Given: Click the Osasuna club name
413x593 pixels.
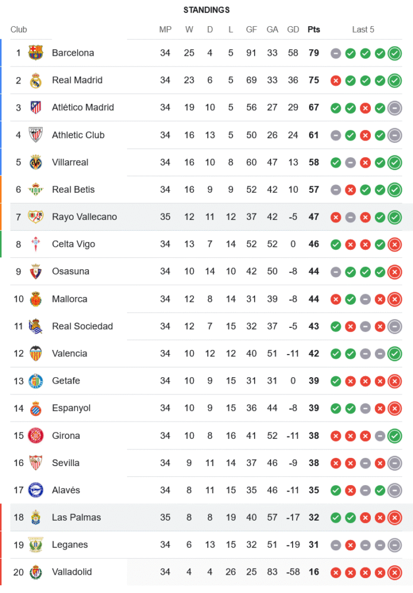Looking at the screenshot, I should [x=71, y=271].
